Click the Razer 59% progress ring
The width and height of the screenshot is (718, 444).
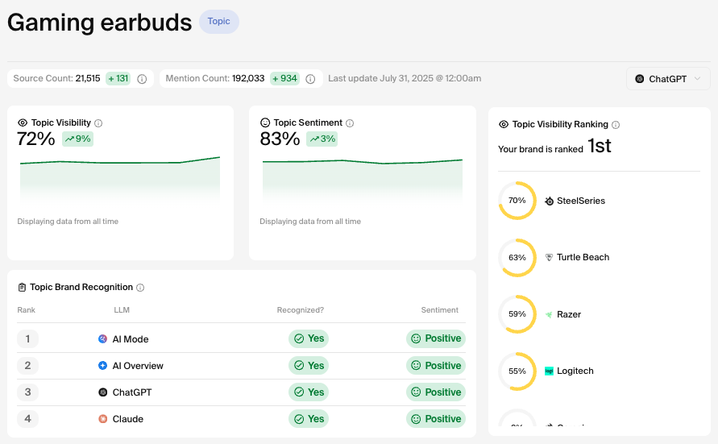[517, 314]
